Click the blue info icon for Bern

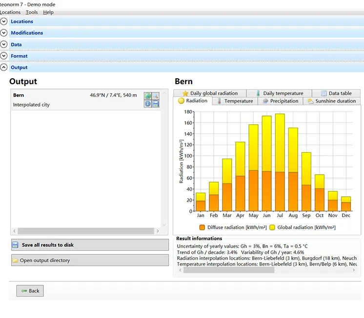coord(147,104)
